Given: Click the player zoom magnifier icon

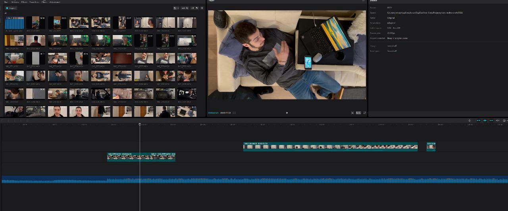Looking at the screenshot, I should (352, 113).
